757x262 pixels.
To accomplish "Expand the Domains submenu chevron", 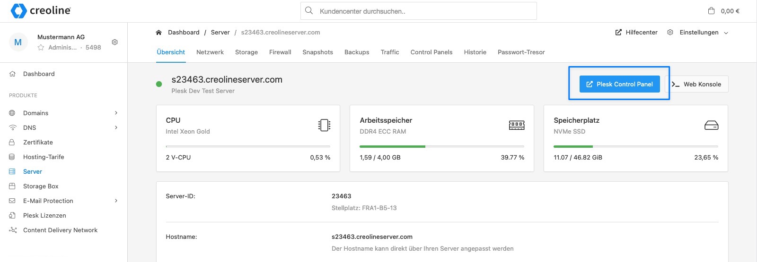I will [116, 113].
